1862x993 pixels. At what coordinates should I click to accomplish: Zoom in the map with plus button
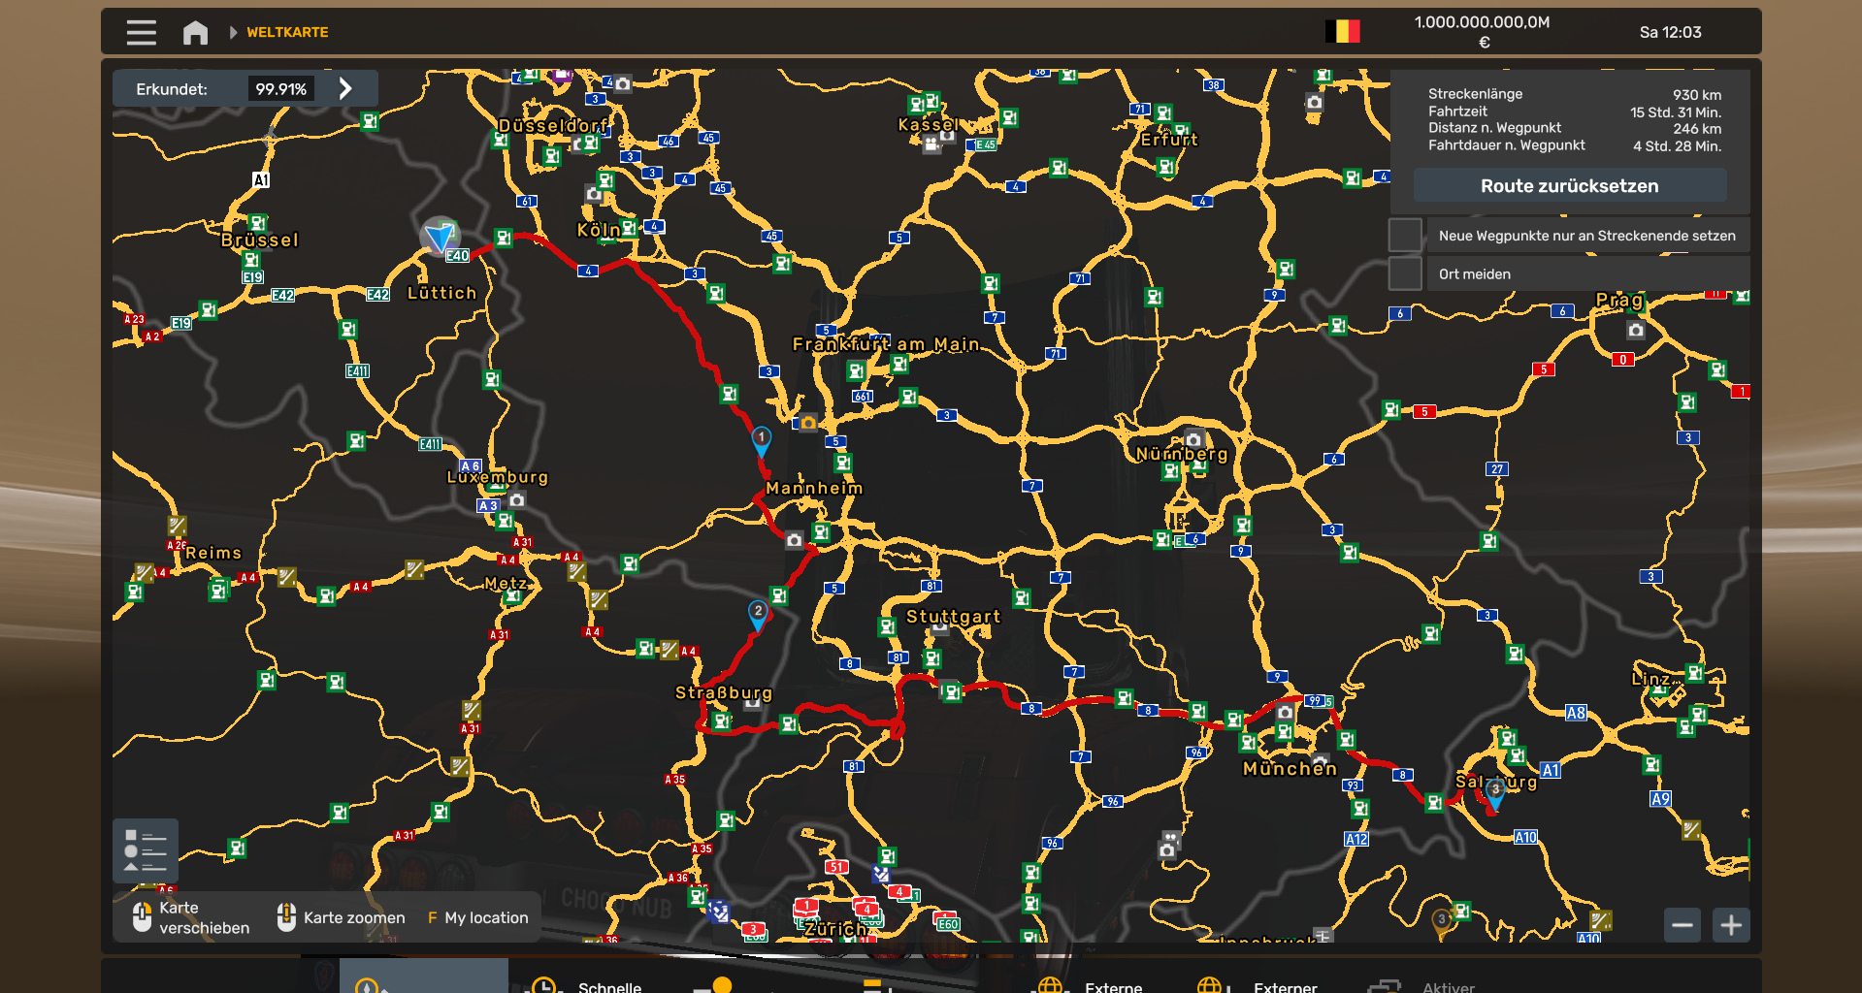click(x=1731, y=925)
